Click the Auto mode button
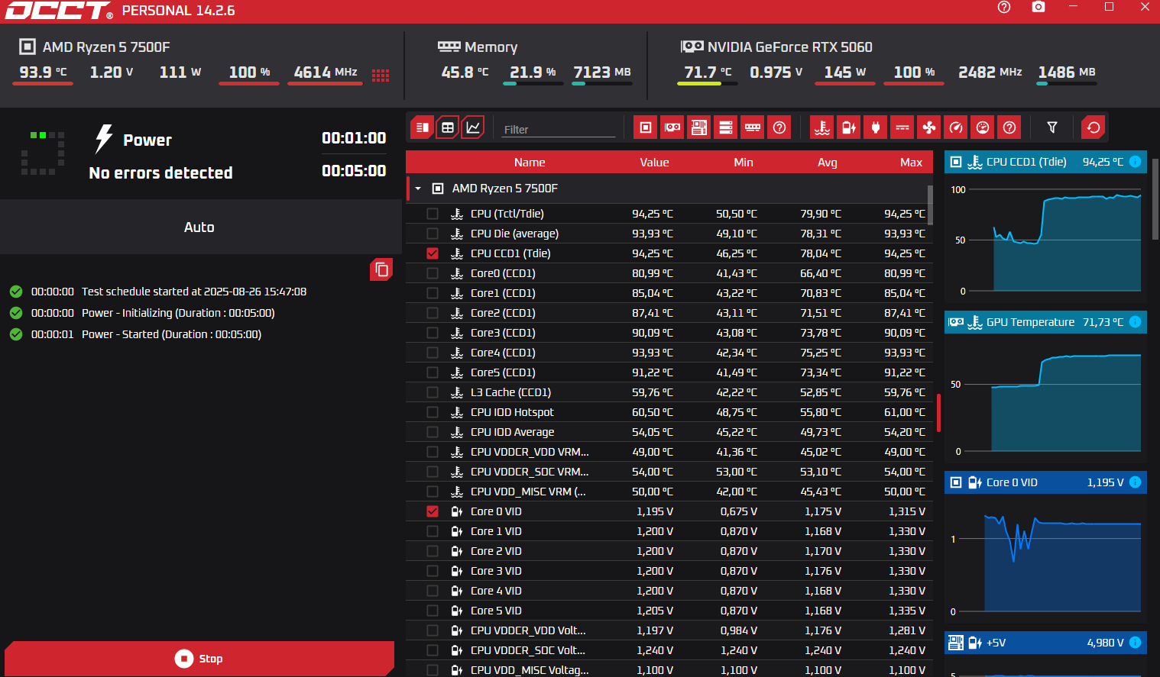Viewport: 1160px width, 677px height. click(x=199, y=227)
